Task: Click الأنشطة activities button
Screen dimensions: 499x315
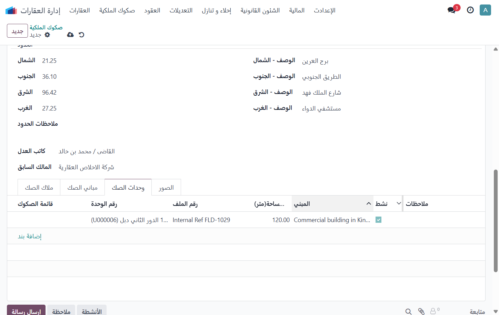Action: (x=92, y=311)
